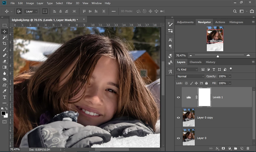The image size is (256, 152).
Task: Open the Opacity dropdown arrow
Action: (230, 76)
